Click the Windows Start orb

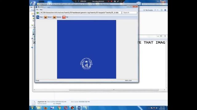[32, 108]
